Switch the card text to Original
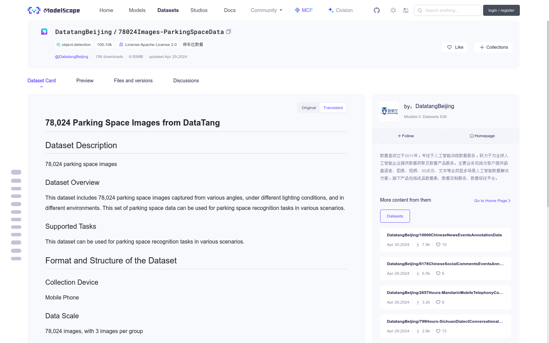The image size is (549, 343). click(309, 108)
